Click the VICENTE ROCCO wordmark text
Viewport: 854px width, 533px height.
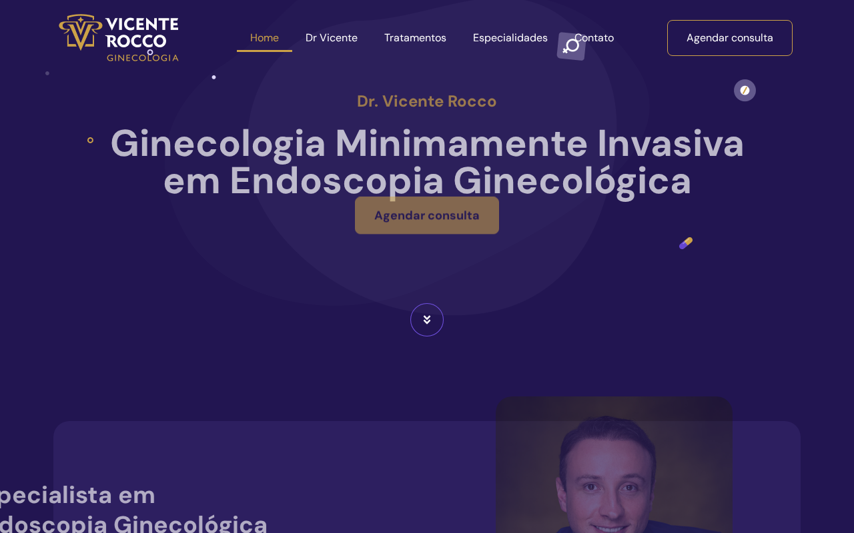click(142, 33)
